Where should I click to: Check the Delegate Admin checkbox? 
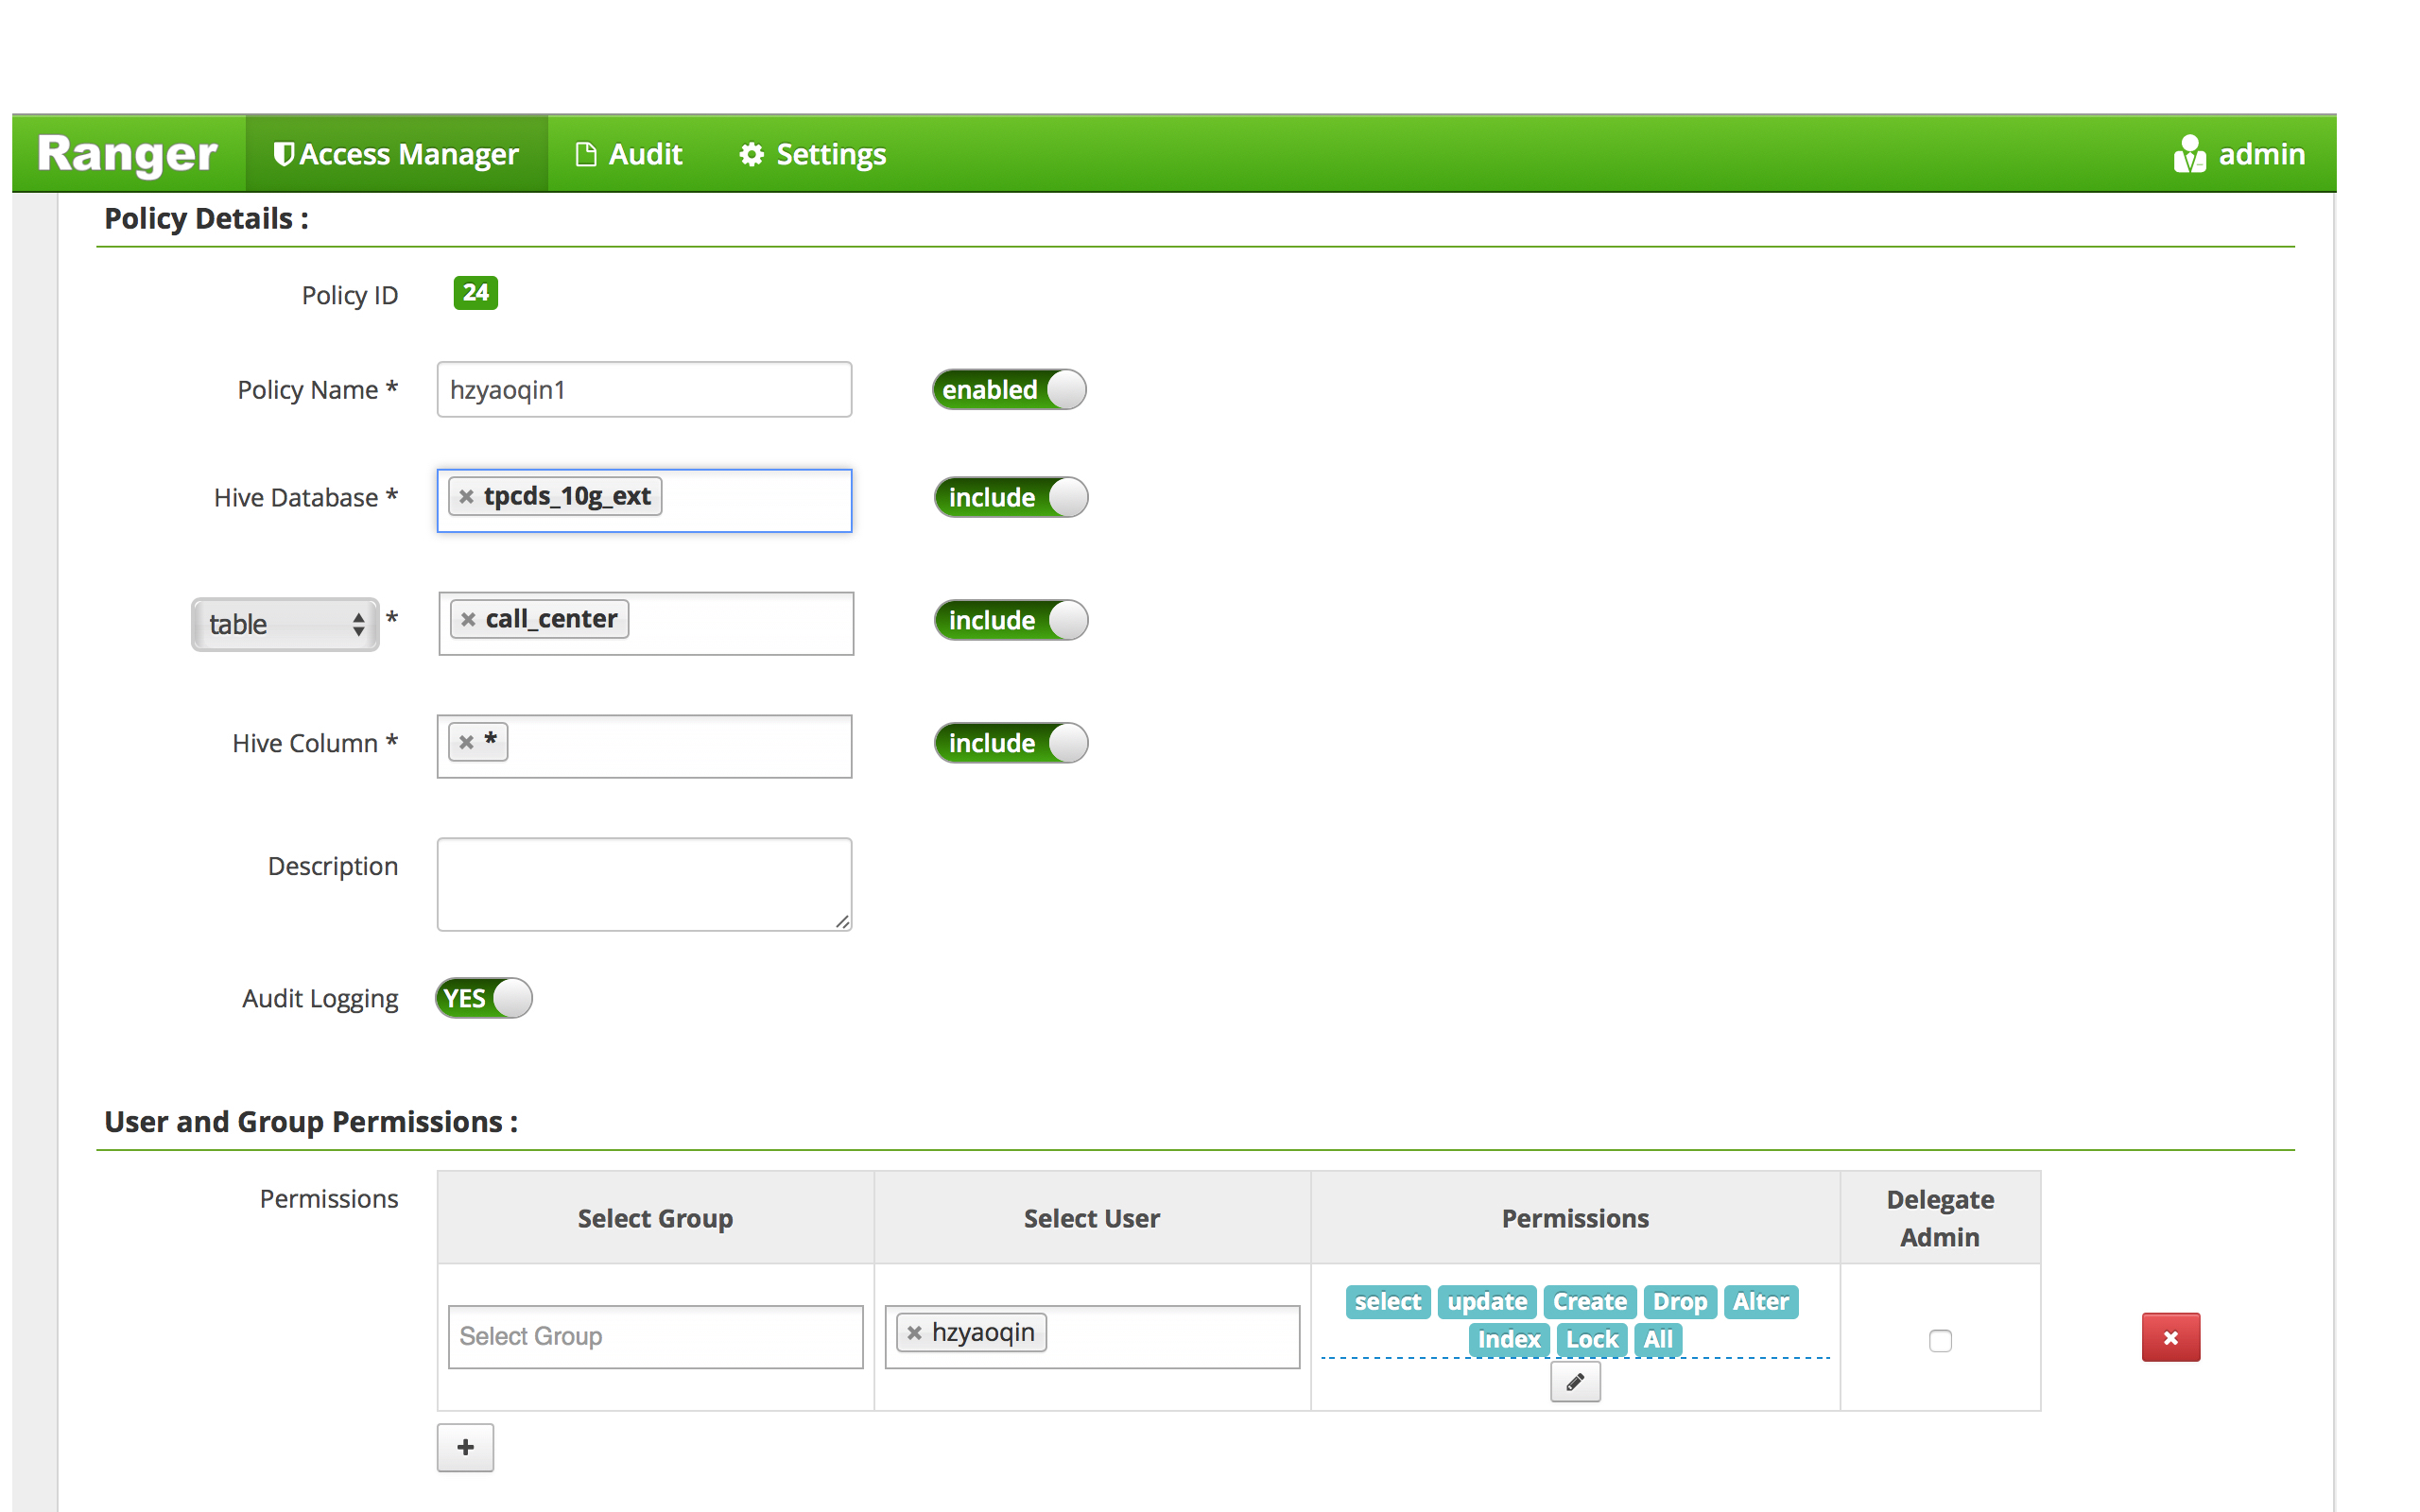point(1940,1340)
